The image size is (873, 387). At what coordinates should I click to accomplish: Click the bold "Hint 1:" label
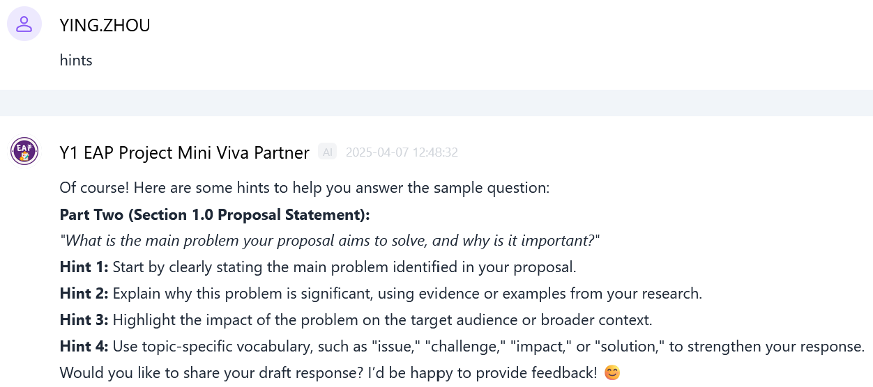(84, 267)
